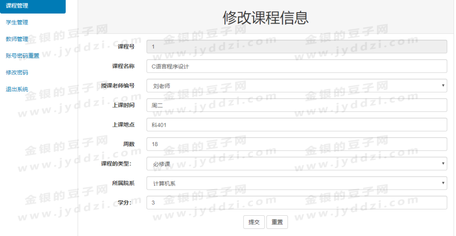456x236 pixels.
Task: Click the 课程号 label
Action: coord(126,46)
